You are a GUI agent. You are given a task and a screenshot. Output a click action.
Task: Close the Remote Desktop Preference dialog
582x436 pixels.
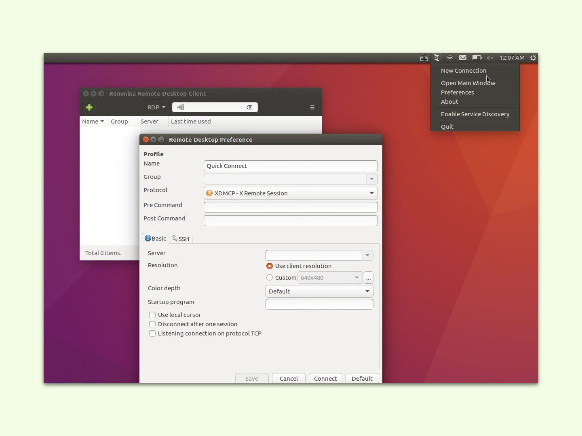146,139
